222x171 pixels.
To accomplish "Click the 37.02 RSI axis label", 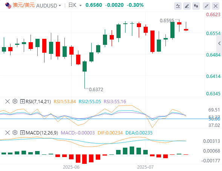I will pyautogui.click(x=214, y=125).
